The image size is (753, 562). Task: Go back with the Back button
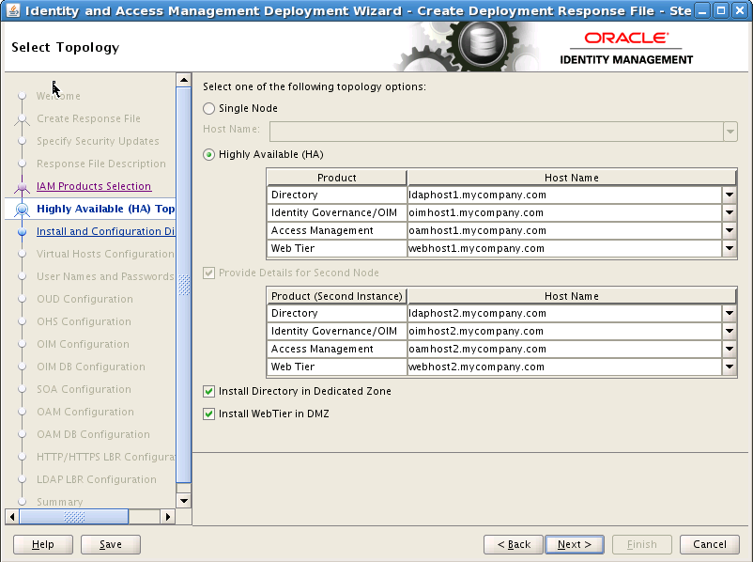[x=514, y=544]
